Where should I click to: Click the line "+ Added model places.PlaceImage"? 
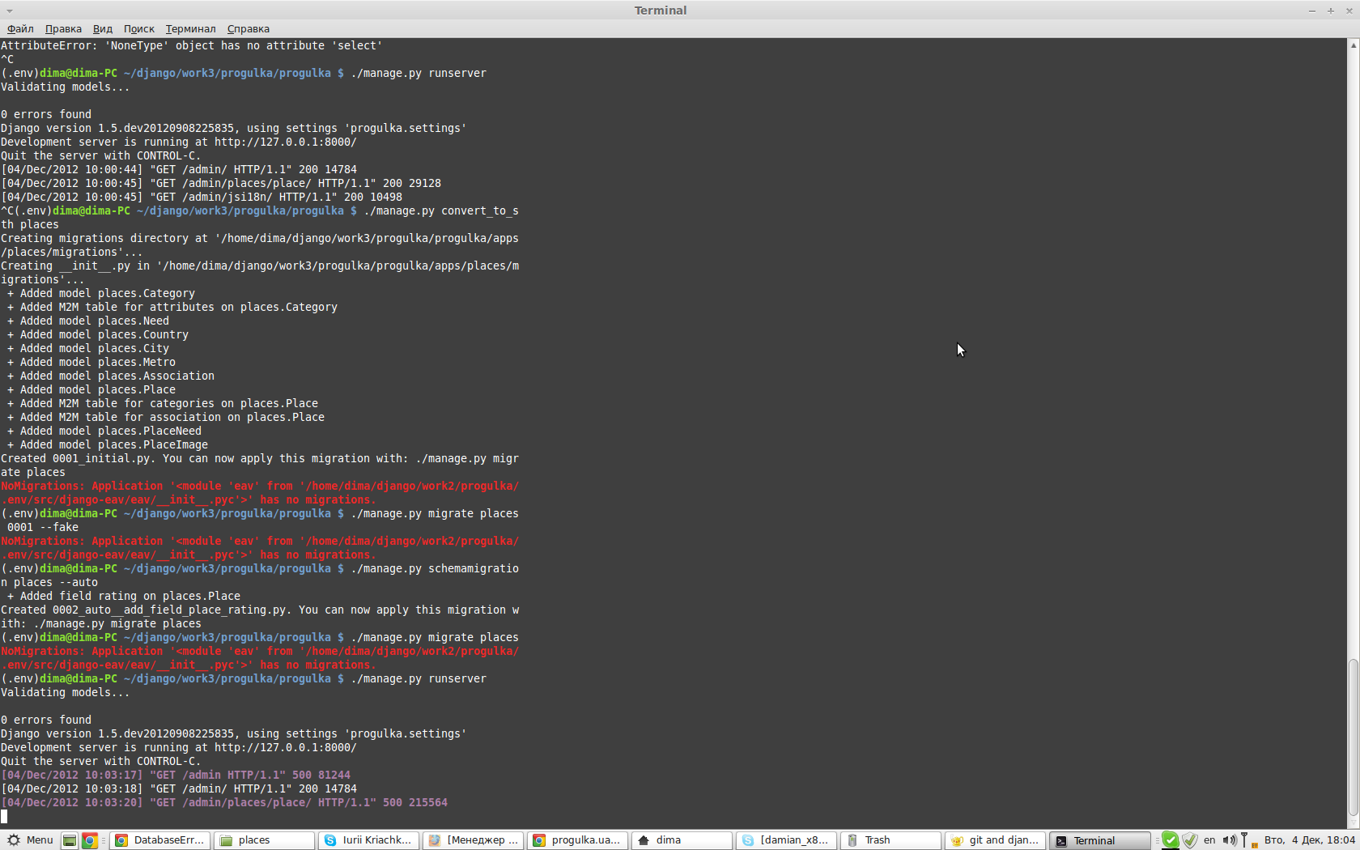108,444
